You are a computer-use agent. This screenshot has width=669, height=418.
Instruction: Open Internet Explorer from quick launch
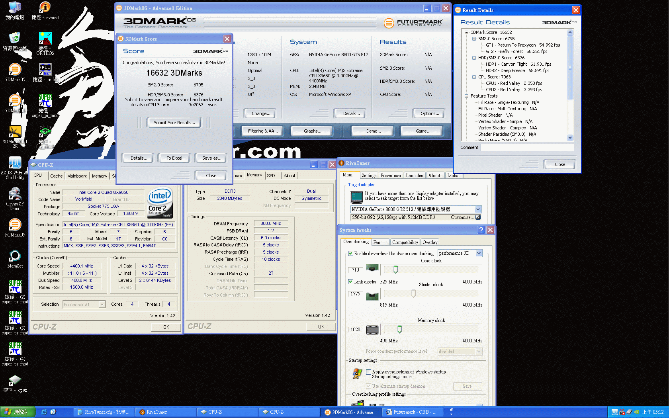[x=44, y=412]
